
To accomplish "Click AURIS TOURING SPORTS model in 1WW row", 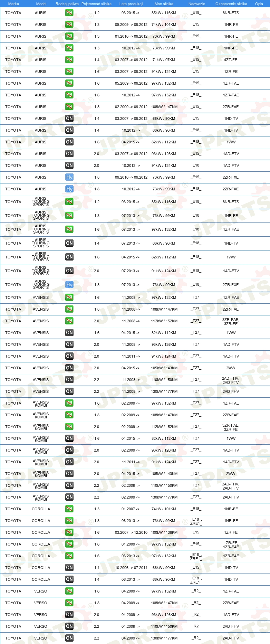I will point(41,257).
